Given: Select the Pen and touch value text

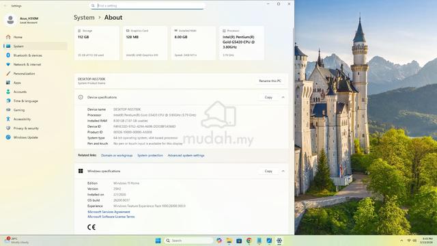Looking at the screenshot, I should (148, 143).
